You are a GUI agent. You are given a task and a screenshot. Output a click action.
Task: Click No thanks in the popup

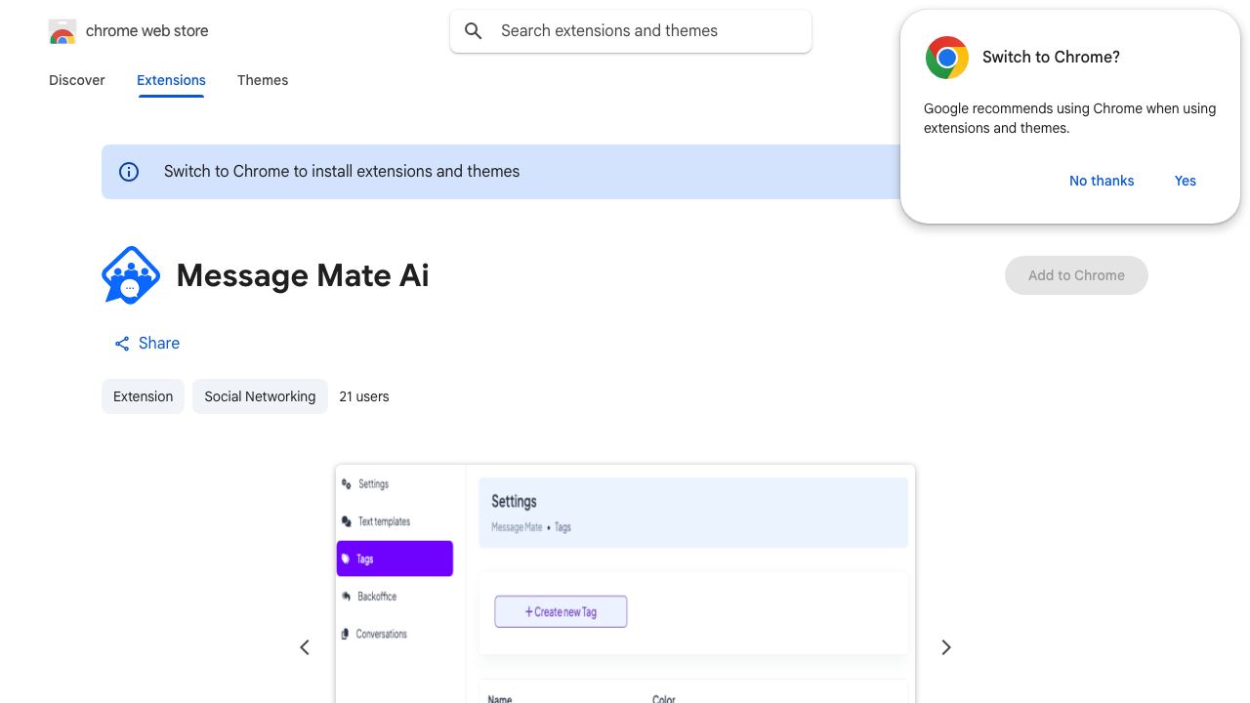(1102, 181)
